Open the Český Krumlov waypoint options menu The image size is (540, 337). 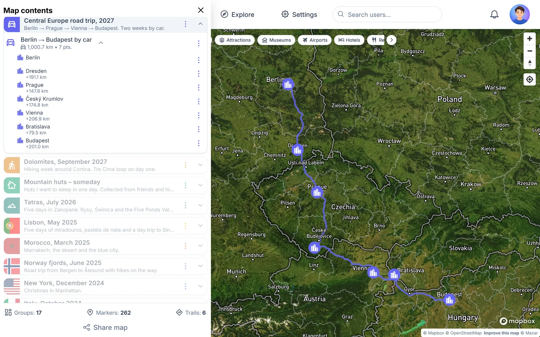[x=198, y=101]
